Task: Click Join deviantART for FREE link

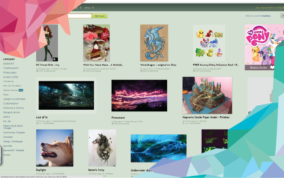Action: (269, 8)
